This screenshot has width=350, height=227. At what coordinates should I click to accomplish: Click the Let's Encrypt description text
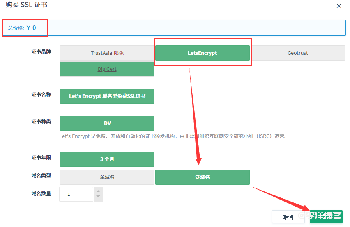(173, 136)
